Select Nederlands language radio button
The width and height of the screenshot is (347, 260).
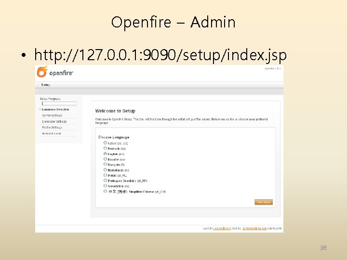106,170
